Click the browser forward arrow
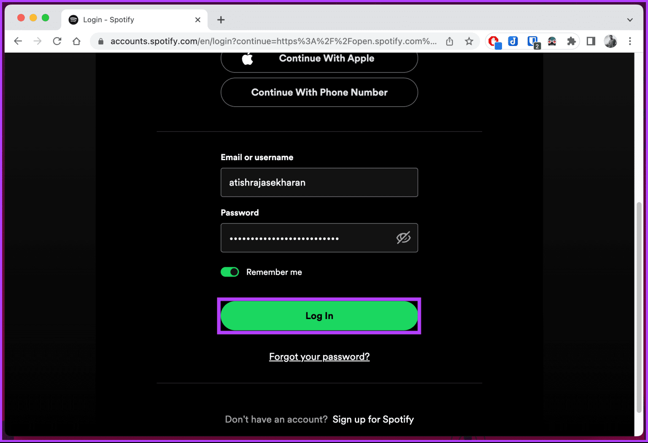 pyautogui.click(x=38, y=41)
